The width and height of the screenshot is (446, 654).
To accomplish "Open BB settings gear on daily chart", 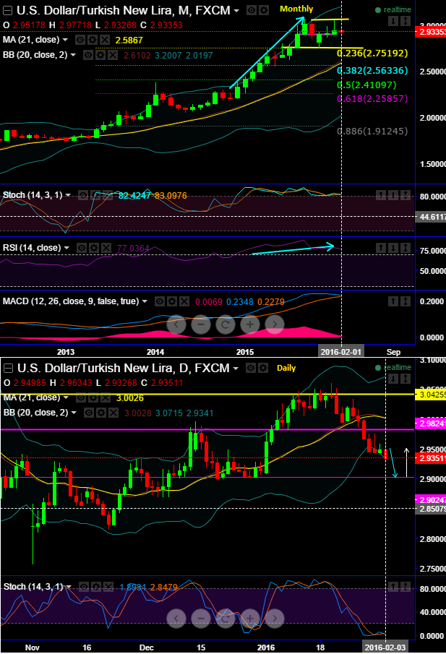I will tap(101, 413).
